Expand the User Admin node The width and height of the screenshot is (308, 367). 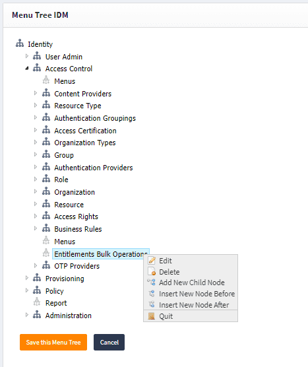coord(27,56)
